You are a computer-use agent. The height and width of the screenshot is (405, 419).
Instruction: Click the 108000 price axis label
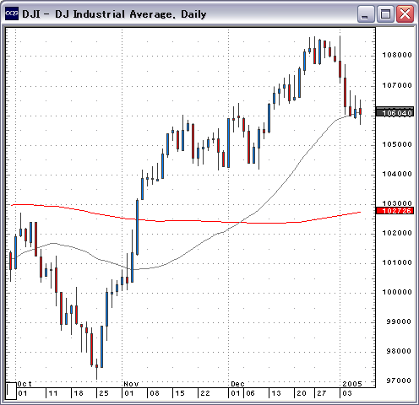(397, 55)
